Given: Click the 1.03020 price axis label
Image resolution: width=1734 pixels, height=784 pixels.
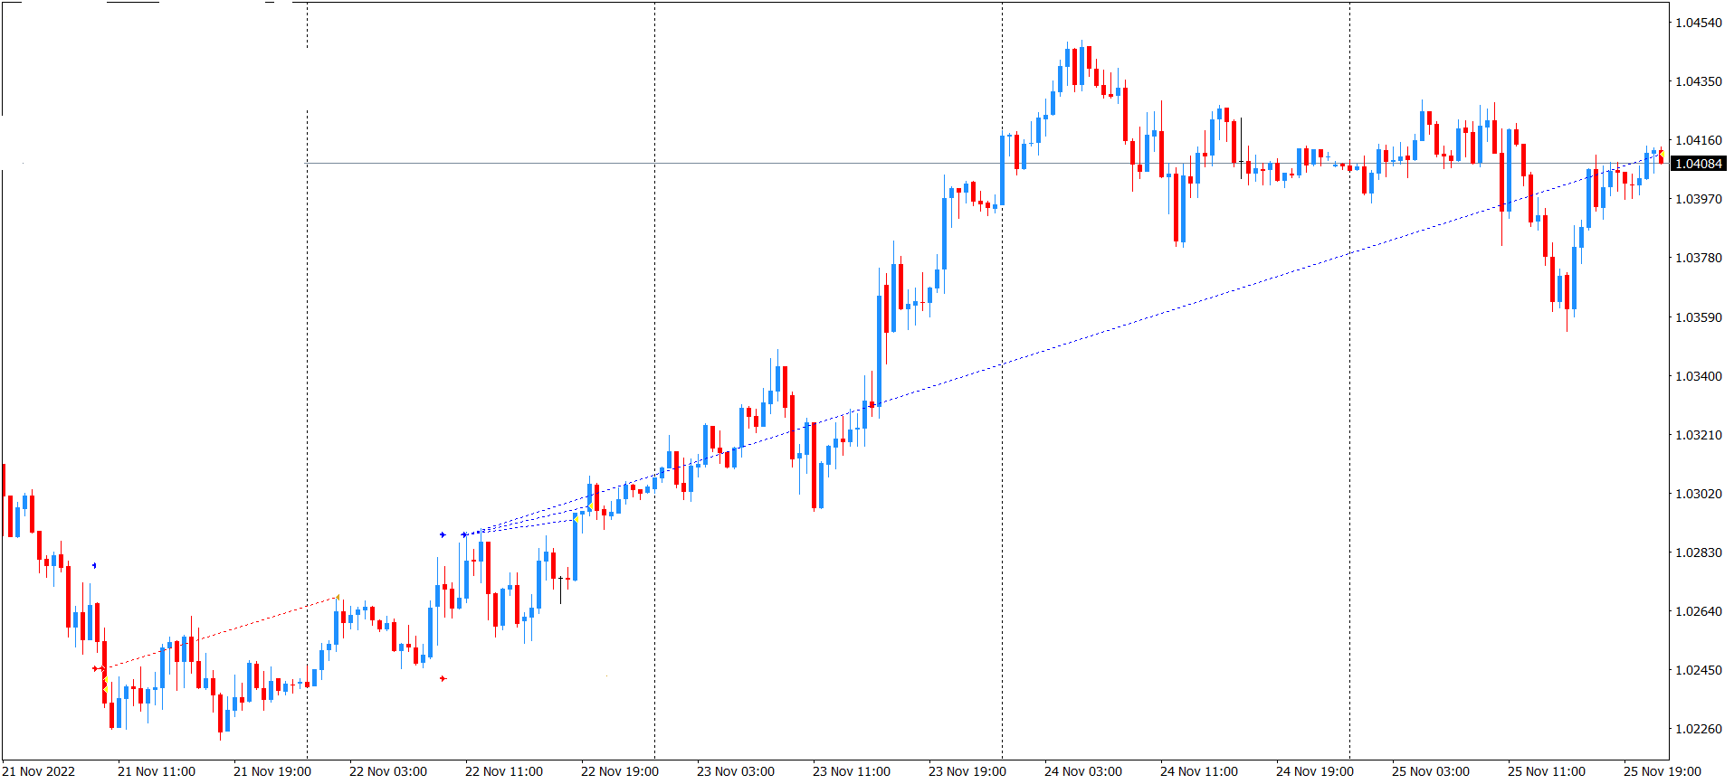Looking at the screenshot, I should pos(1699,494).
